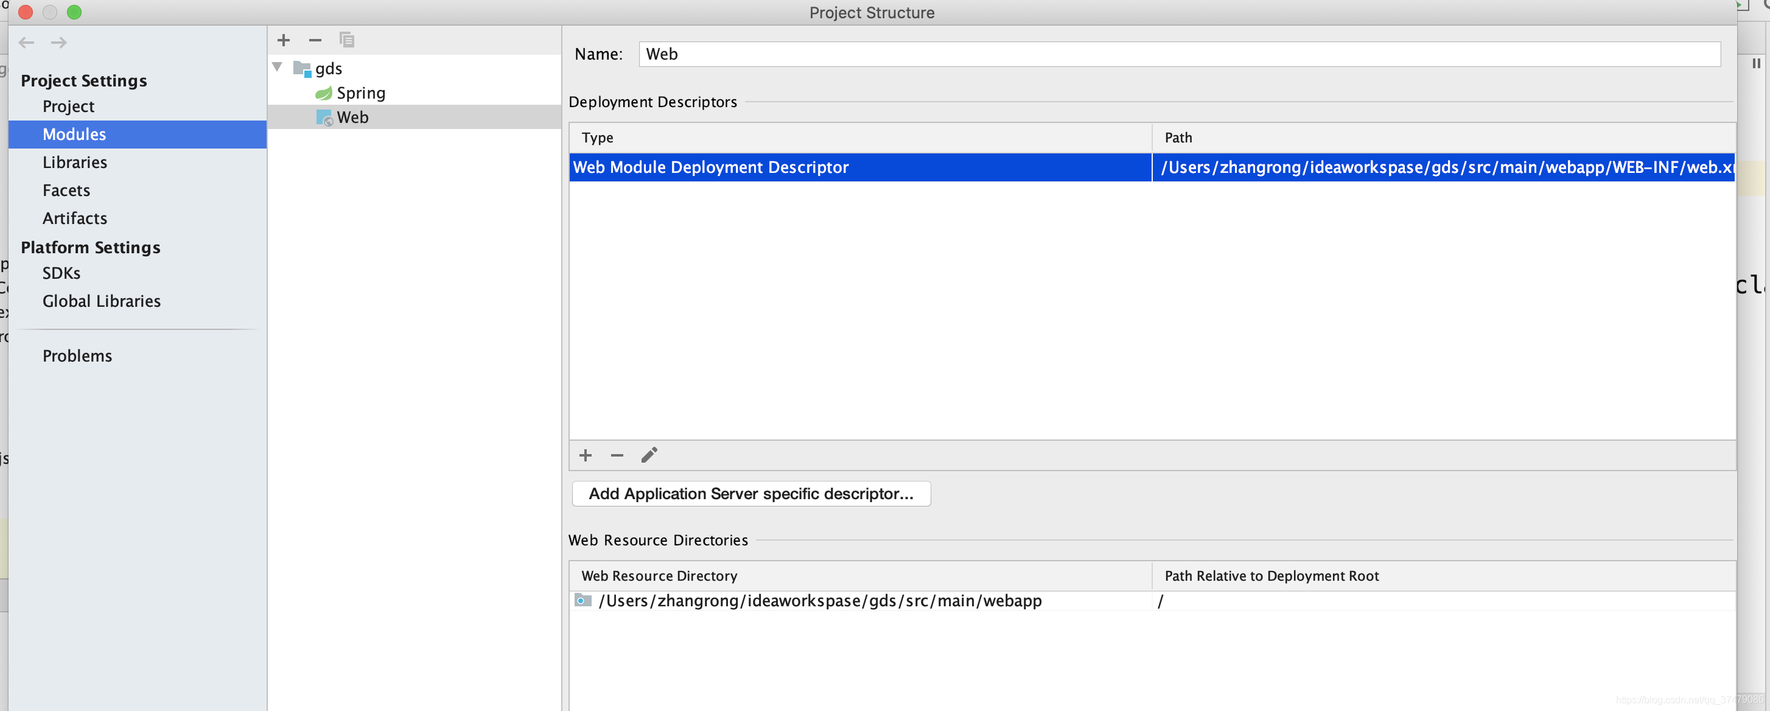Click the back navigation arrow
Screen dimensions: 1770x711
pos(27,43)
